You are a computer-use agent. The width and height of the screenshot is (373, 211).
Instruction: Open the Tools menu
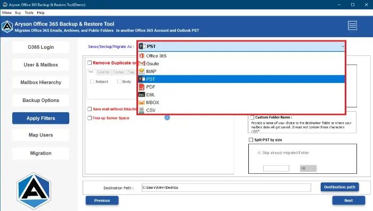[x=29, y=13]
